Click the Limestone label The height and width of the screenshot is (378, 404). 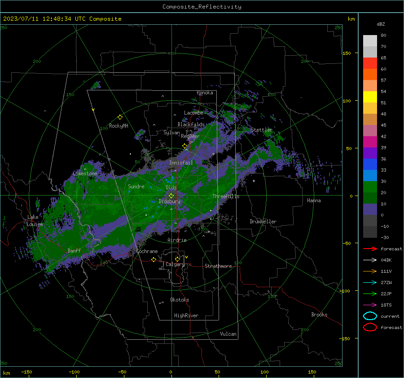click(x=85, y=173)
